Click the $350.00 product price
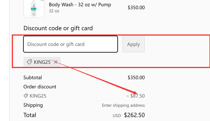Screen dimensions: 210x121 [x=136, y=7]
